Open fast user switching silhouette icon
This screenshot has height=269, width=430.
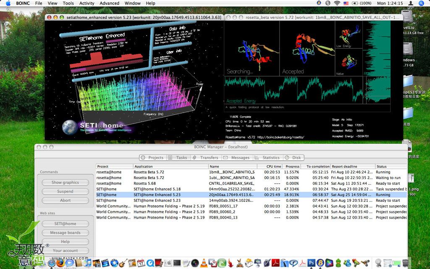click(x=411, y=3)
